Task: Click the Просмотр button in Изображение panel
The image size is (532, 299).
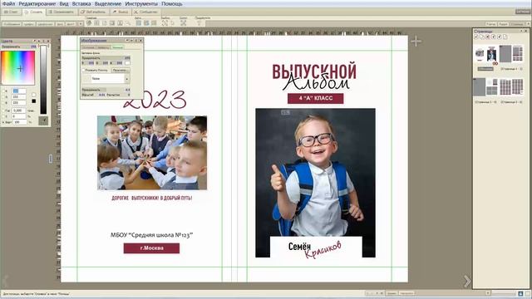Action: pyautogui.click(x=121, y=70)
